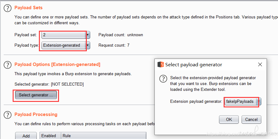
Task: Select the Payload set combo box value 2
Action: point(64,35)
